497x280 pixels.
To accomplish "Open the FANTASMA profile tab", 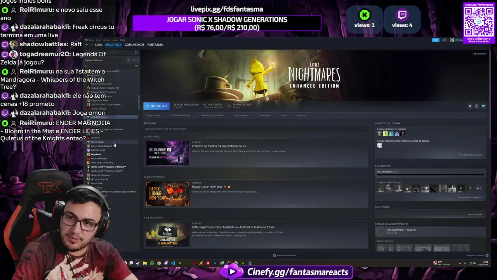I will click(x=155, y=45).
